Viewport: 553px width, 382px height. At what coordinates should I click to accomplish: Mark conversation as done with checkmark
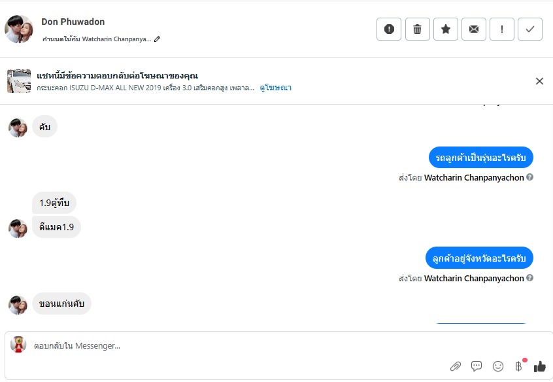(530, 29)
